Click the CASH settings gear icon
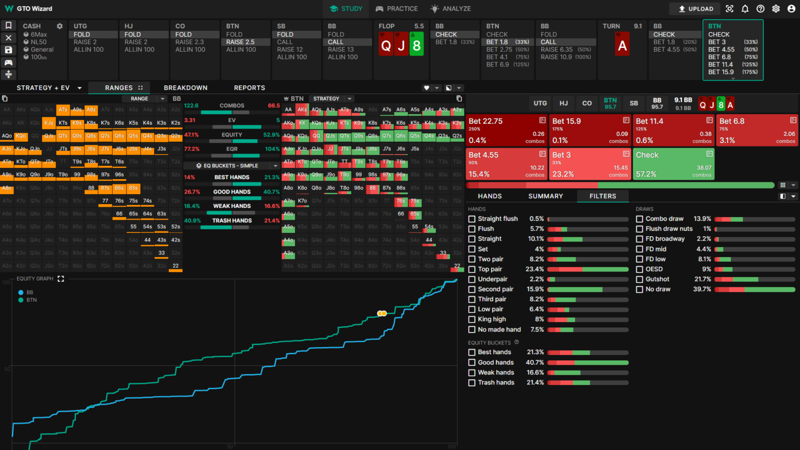 tap(60, 26)
